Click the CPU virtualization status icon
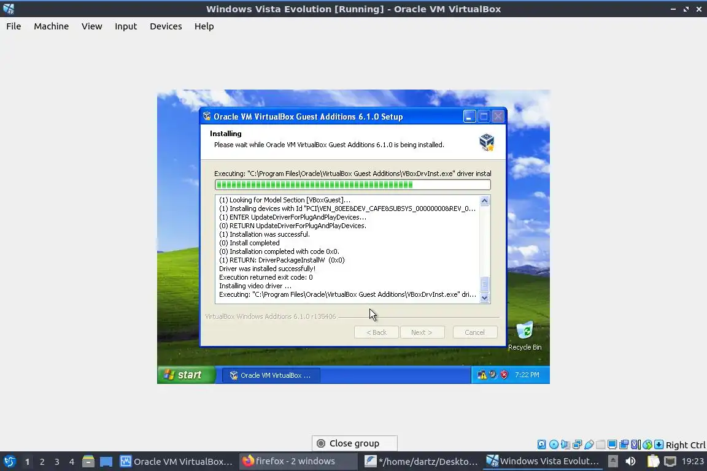Viewport: 707px width, 471px height. pyautogui.click(x=636, y=445)
